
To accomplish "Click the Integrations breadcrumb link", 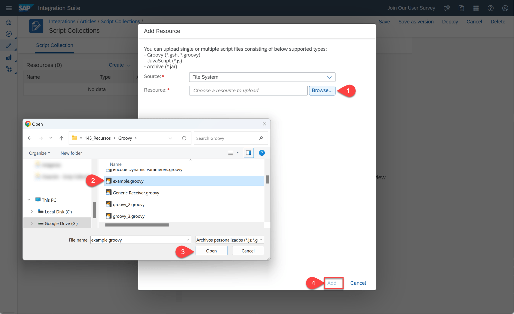I will (62, 21).
